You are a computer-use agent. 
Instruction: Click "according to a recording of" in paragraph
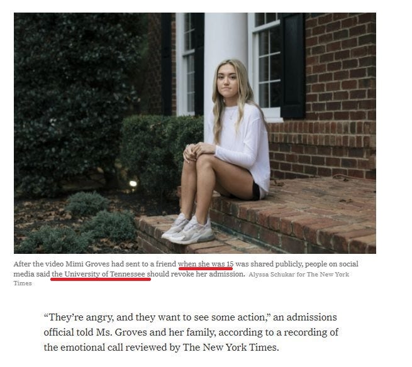pos(278,332)
